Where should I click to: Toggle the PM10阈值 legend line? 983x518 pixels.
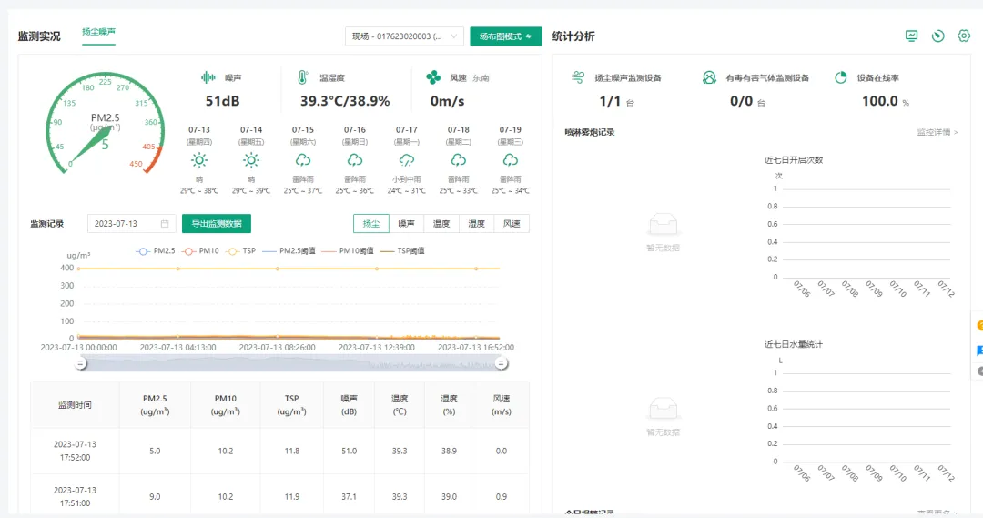click(348, 251)
